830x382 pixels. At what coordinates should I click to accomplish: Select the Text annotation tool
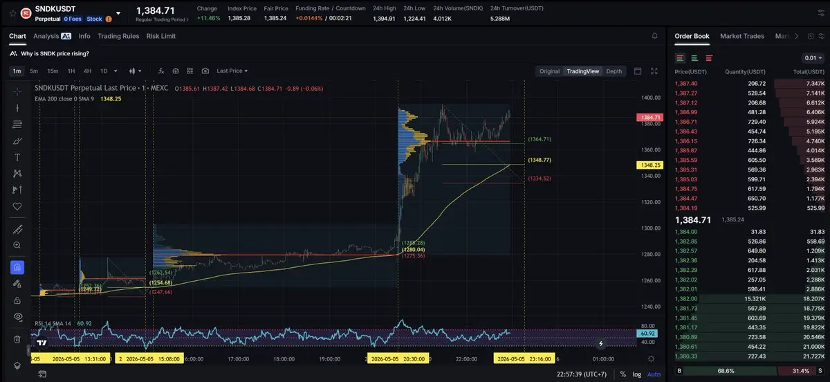[17, 157]
